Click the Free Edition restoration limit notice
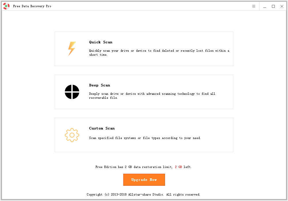This screenshot has width=288, height=201. click(134, 167)
